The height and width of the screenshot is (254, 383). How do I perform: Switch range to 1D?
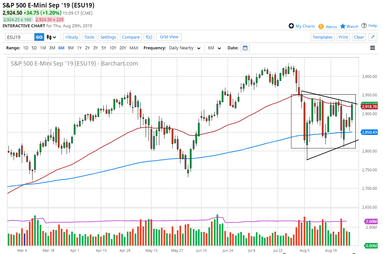click(x=25, y=48)
